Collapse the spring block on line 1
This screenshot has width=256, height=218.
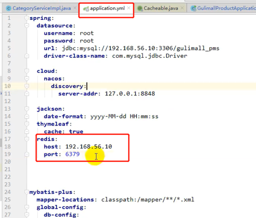[27, 18]
